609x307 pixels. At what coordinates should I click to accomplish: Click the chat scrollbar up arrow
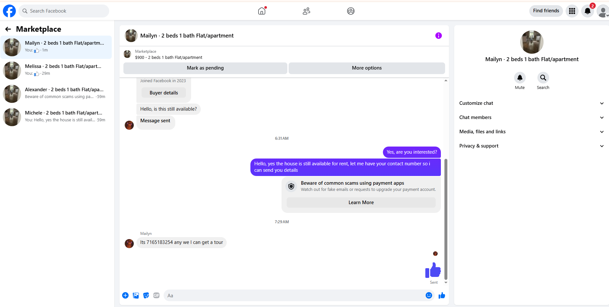pyautogui.click(x=446, y=81)
